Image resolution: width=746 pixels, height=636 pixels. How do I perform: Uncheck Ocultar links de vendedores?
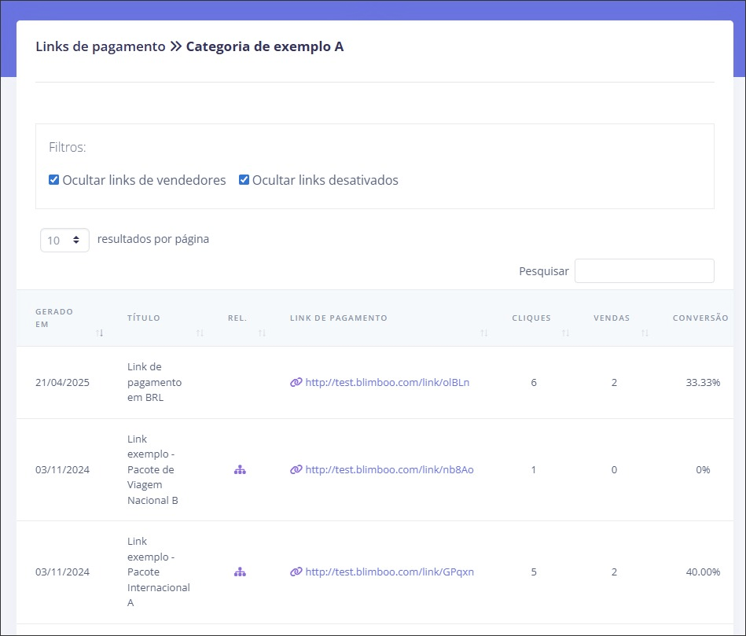tap(54, 180)
